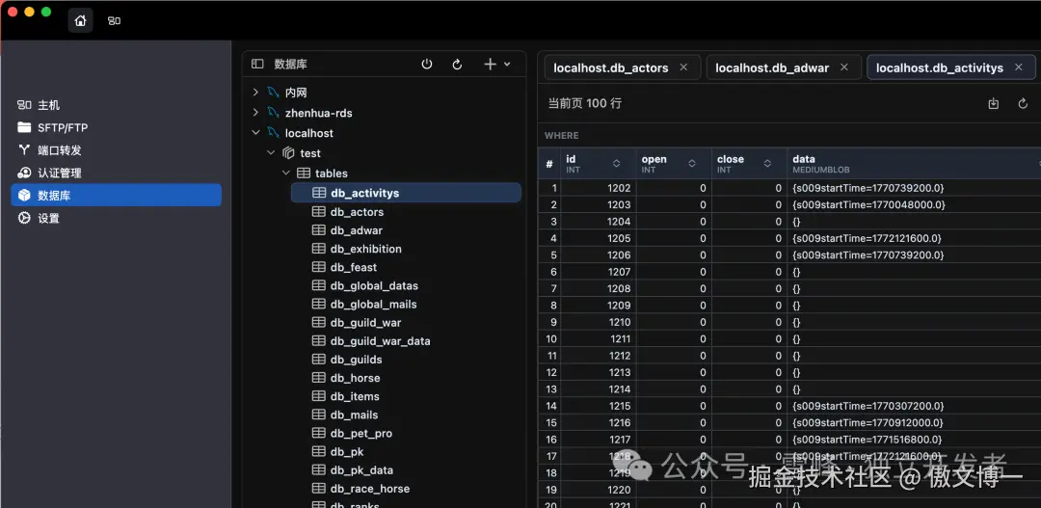Open the db_guilds table
The width and height of the screenshot is (1041, 508).
coord(356,360)
